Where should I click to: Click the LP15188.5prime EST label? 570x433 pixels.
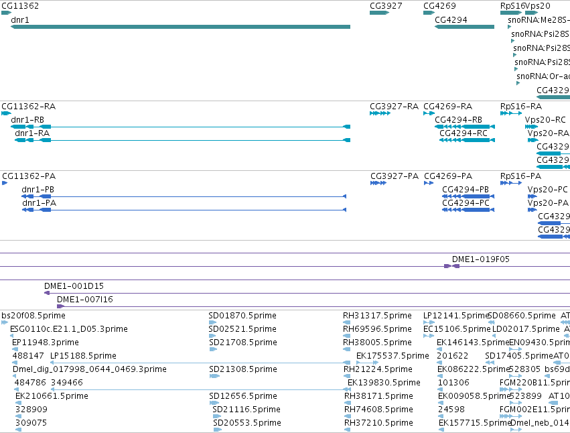pos(83,356)
